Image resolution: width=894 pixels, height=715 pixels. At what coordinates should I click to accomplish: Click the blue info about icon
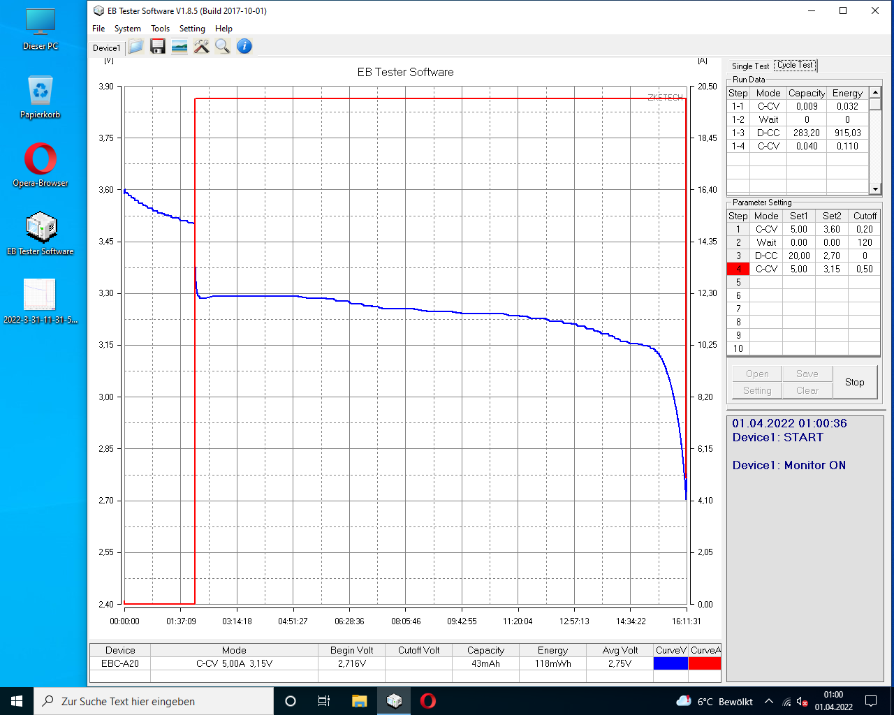[x=244, y=47]
